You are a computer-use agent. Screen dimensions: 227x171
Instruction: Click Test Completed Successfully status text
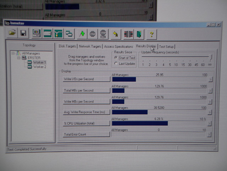coord(27,149)
